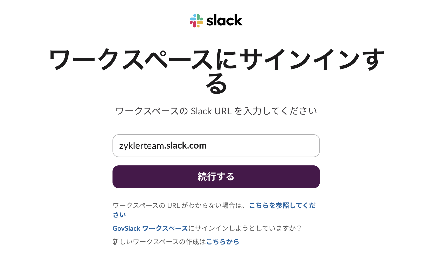This screenshot has height=280, width=436.
Task: Click the subtitle ワークスペースの Slack URL を入力してください
Action: click(216, 111)
